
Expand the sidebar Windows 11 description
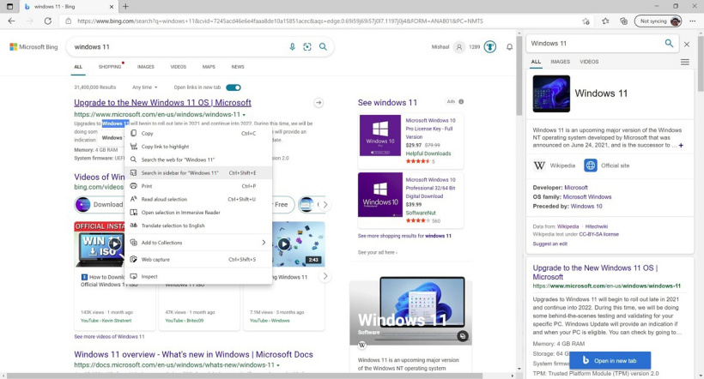(x=681, y=146)
